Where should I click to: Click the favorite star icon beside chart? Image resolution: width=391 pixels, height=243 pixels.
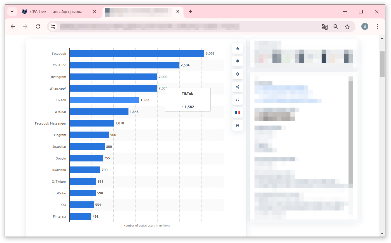pyautogui.click(x=238, y=48)
